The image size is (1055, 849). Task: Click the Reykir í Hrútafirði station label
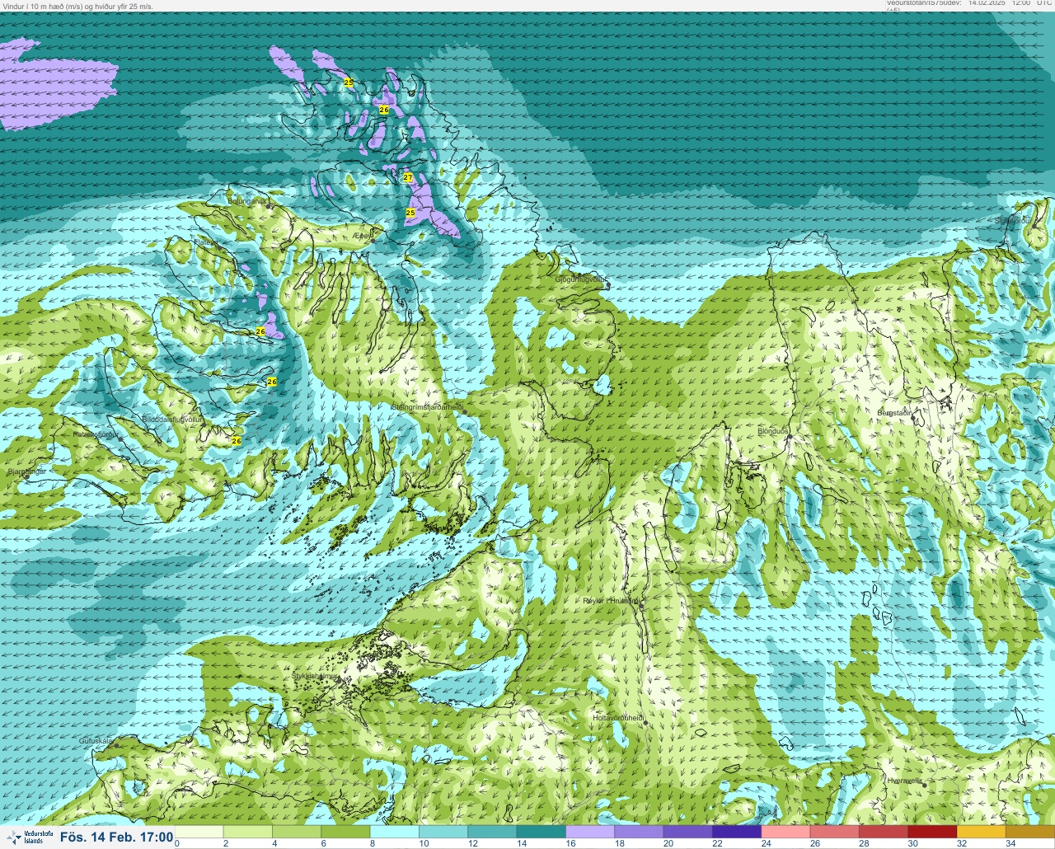612,601
